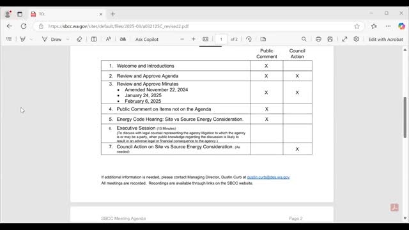
Task: Open the dustin.curb@des.wa.gov email link
Action: [x=268, y=177]
